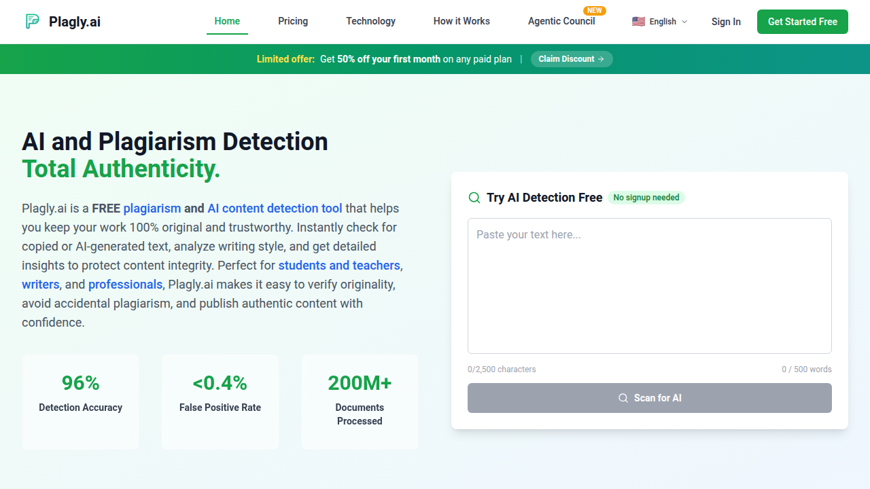The width and height of the screenshot is (870, 489).
Task: Click the US flag language icon
Action: tap(638, 22)
